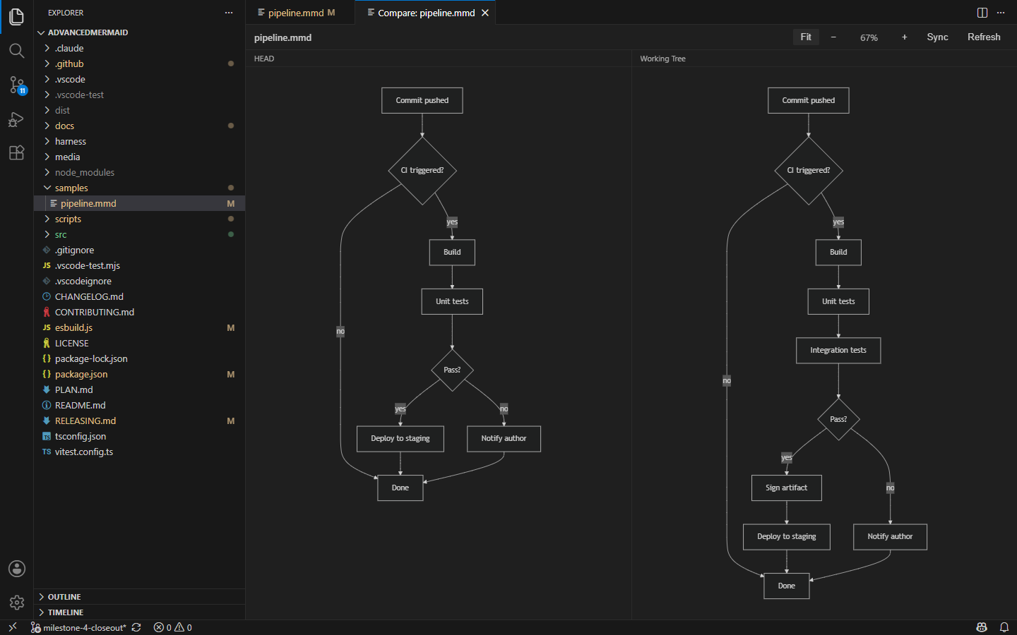This screenshot has width=1017, height=635.
Task: Expand the .vscode folder
Action: (x=139, y=79)
